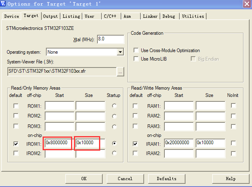Click the ROM3 Start field
The width and height of the screenshot is (252, 187).
point(60,126)
